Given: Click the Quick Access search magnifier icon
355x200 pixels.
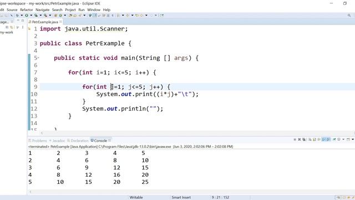Looking at the screenshot, I should (x=349, y=16).
